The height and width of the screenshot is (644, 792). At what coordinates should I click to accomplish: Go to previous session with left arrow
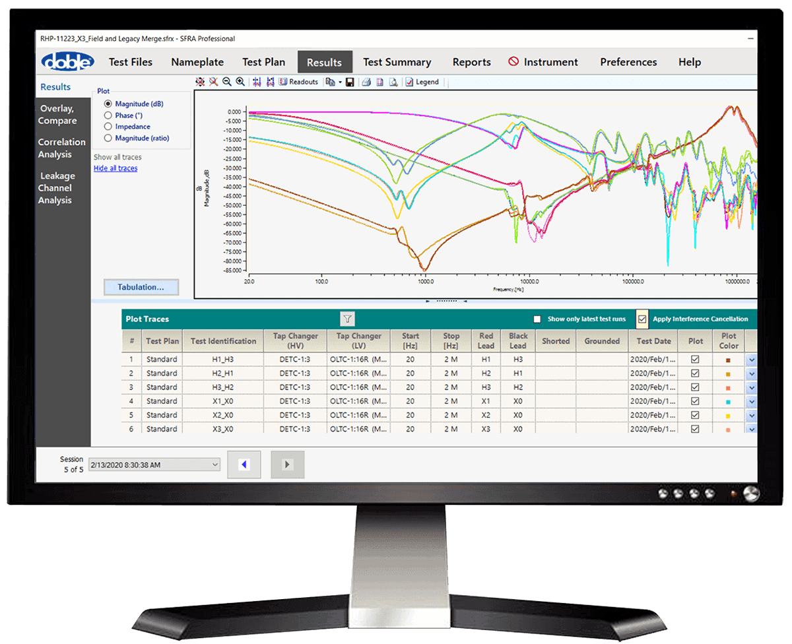pos(244,465)
